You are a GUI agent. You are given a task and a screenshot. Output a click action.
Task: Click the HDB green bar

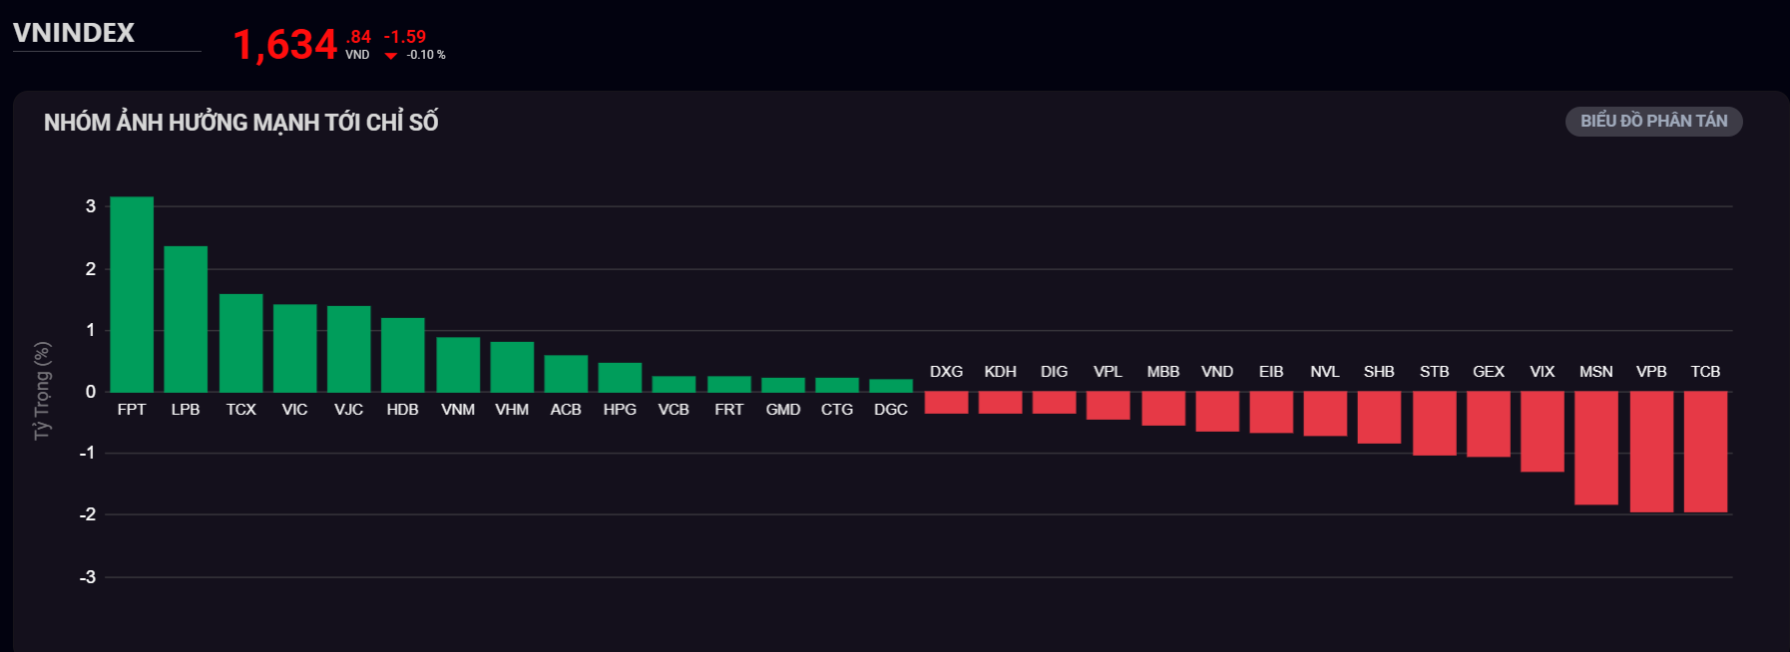pyautogui.click(x=402, y=355)
